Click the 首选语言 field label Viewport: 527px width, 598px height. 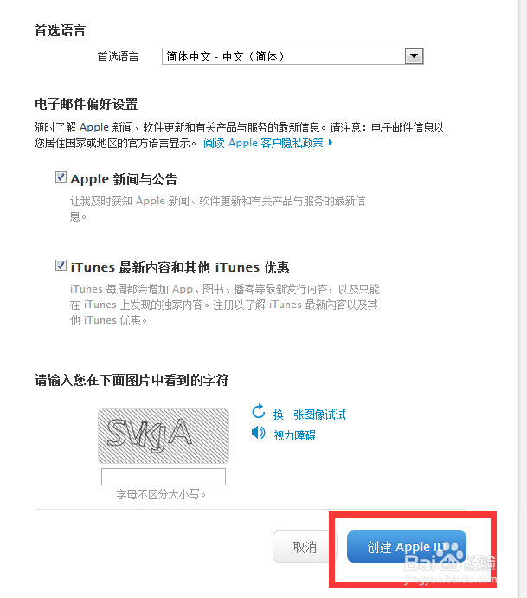point(118,56)
